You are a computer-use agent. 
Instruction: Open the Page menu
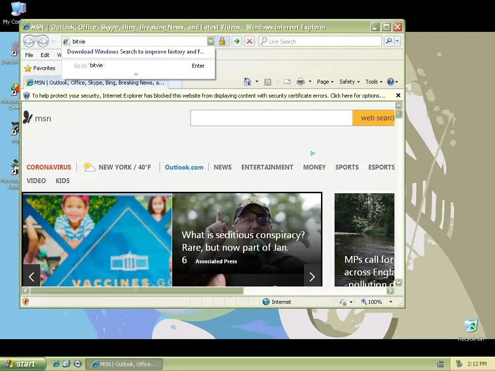pyautogui.click(x=325, y=82)
